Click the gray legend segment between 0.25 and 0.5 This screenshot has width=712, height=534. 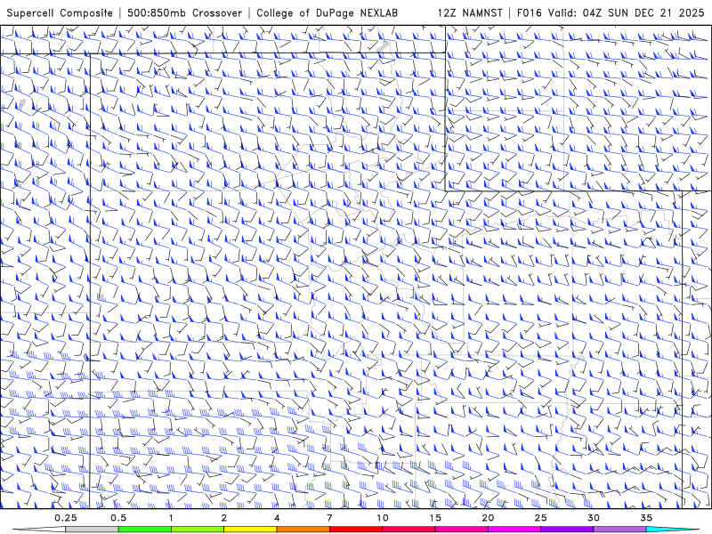[x=92, y=530]
